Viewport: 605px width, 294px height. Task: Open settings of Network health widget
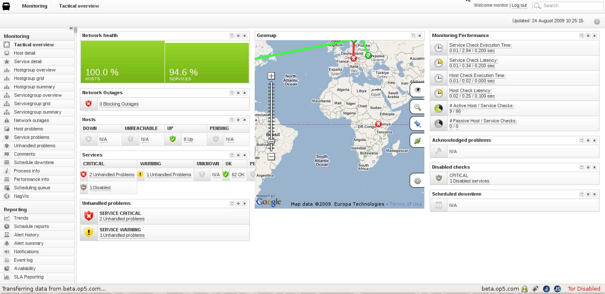[x=238, y=36]
